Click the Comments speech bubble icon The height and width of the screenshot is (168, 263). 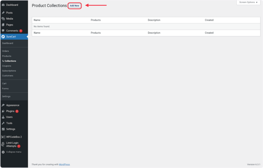point(3,31)
